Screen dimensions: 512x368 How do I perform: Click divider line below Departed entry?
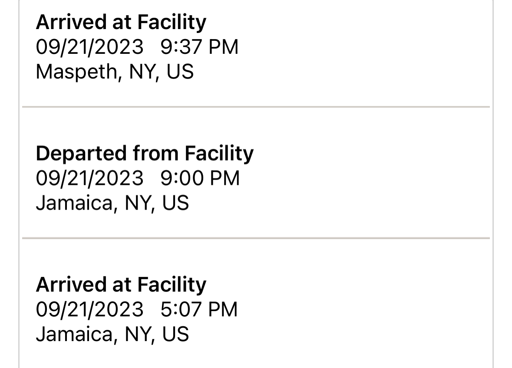(x=256, y=238)
